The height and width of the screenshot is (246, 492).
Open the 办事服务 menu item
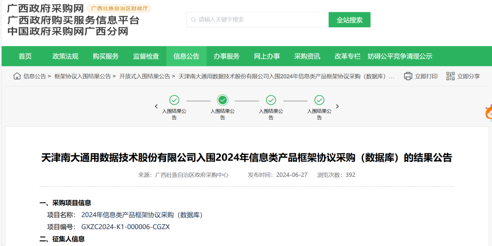click(x=226, y=56)
